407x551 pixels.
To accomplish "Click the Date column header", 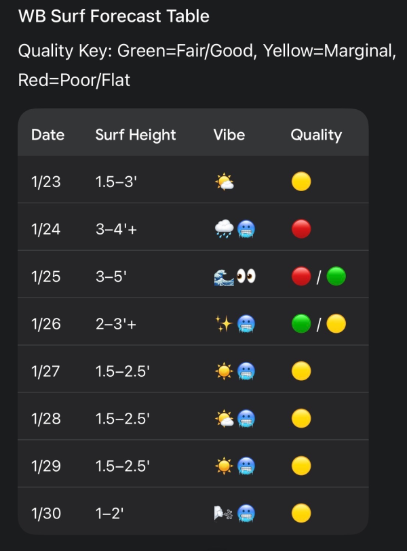I will (x=47, y=135).
